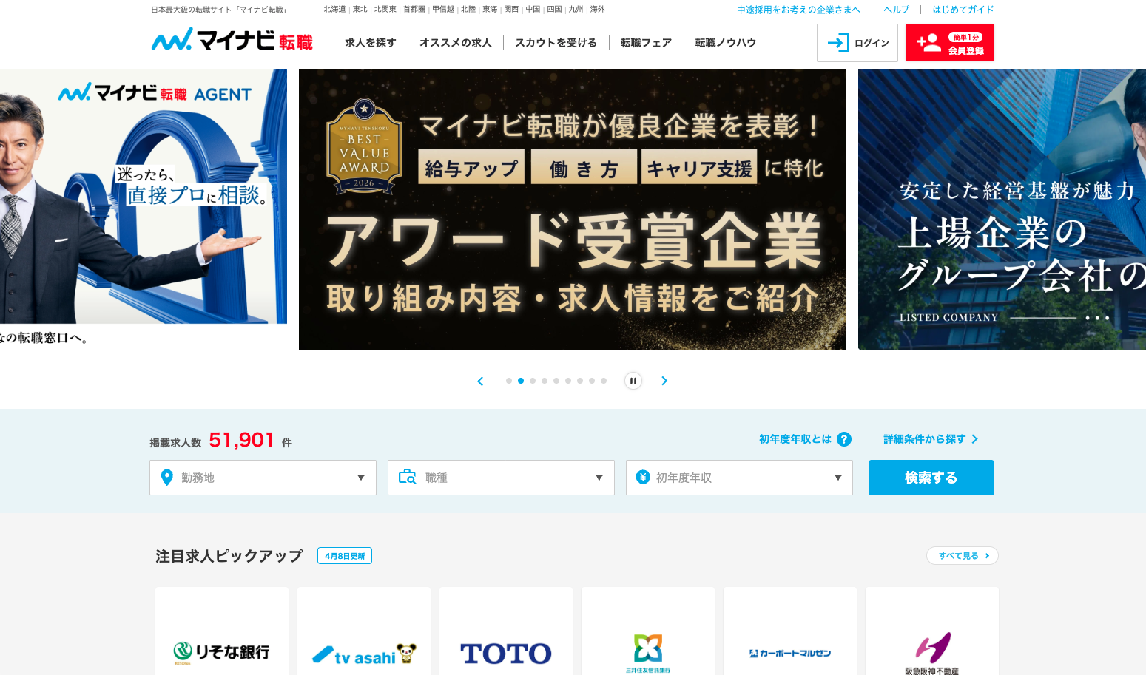Select the 北陸 region link
Image resolution: width=1146 pixels, height=675 pixels.
[468, 10]
